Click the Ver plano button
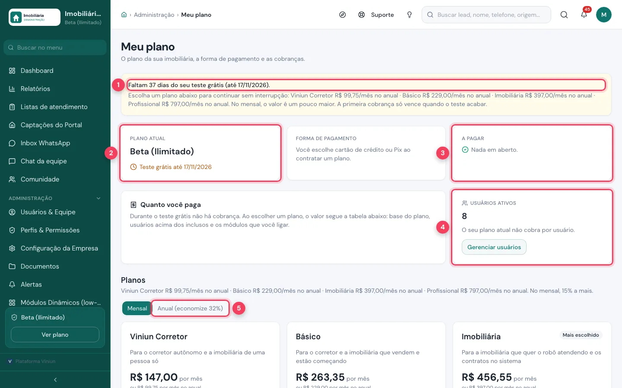This screenshot has height=388, width=622. coord(55,335)
